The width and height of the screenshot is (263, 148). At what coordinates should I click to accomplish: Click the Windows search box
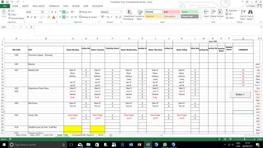(x=37, y=145)
